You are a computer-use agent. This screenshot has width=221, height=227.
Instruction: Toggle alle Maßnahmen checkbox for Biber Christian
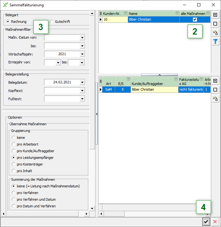(195, 20)
